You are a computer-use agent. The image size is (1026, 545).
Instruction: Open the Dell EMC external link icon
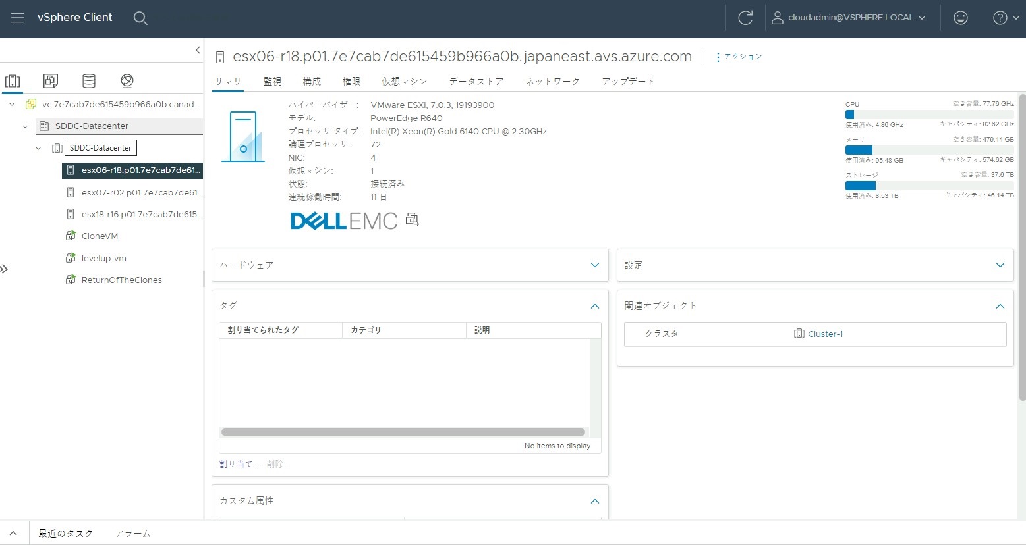[413, 219]
